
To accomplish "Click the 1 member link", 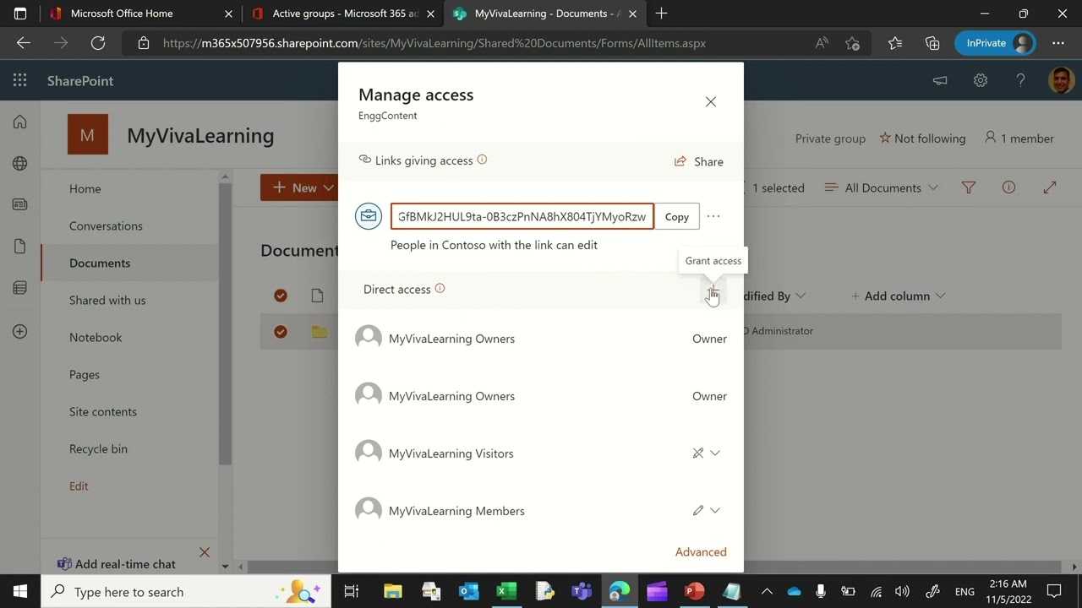I will pyautogui.click(x=1019, y=138).
